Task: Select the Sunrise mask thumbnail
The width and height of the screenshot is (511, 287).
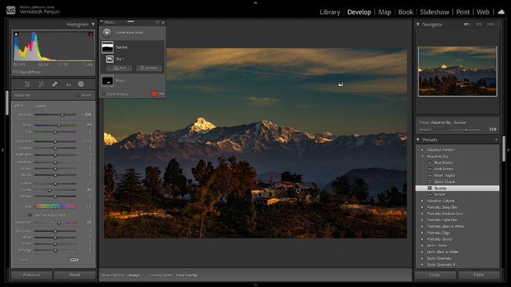Action: coord(108,47)
